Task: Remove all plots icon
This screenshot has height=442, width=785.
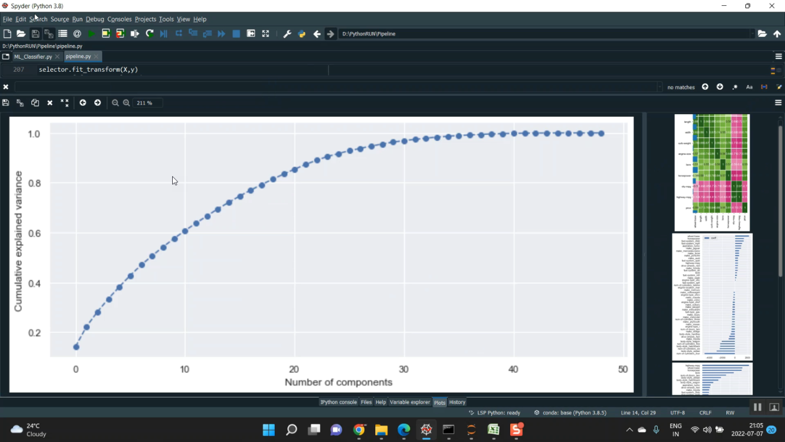Action: point(64,103)
